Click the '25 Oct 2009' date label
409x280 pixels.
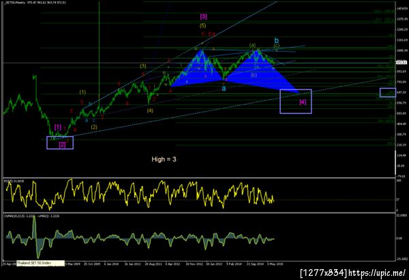92,264
